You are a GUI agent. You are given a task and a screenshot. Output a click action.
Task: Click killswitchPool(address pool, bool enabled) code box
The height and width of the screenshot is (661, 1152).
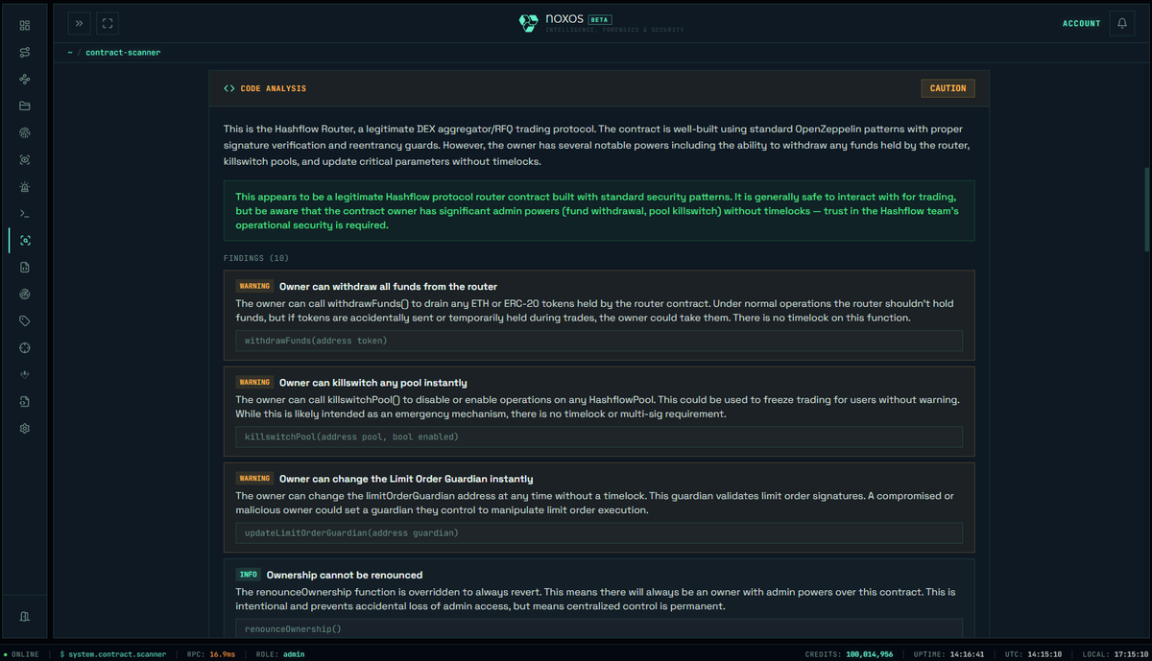pyautogui.click(x=599, y=437)
